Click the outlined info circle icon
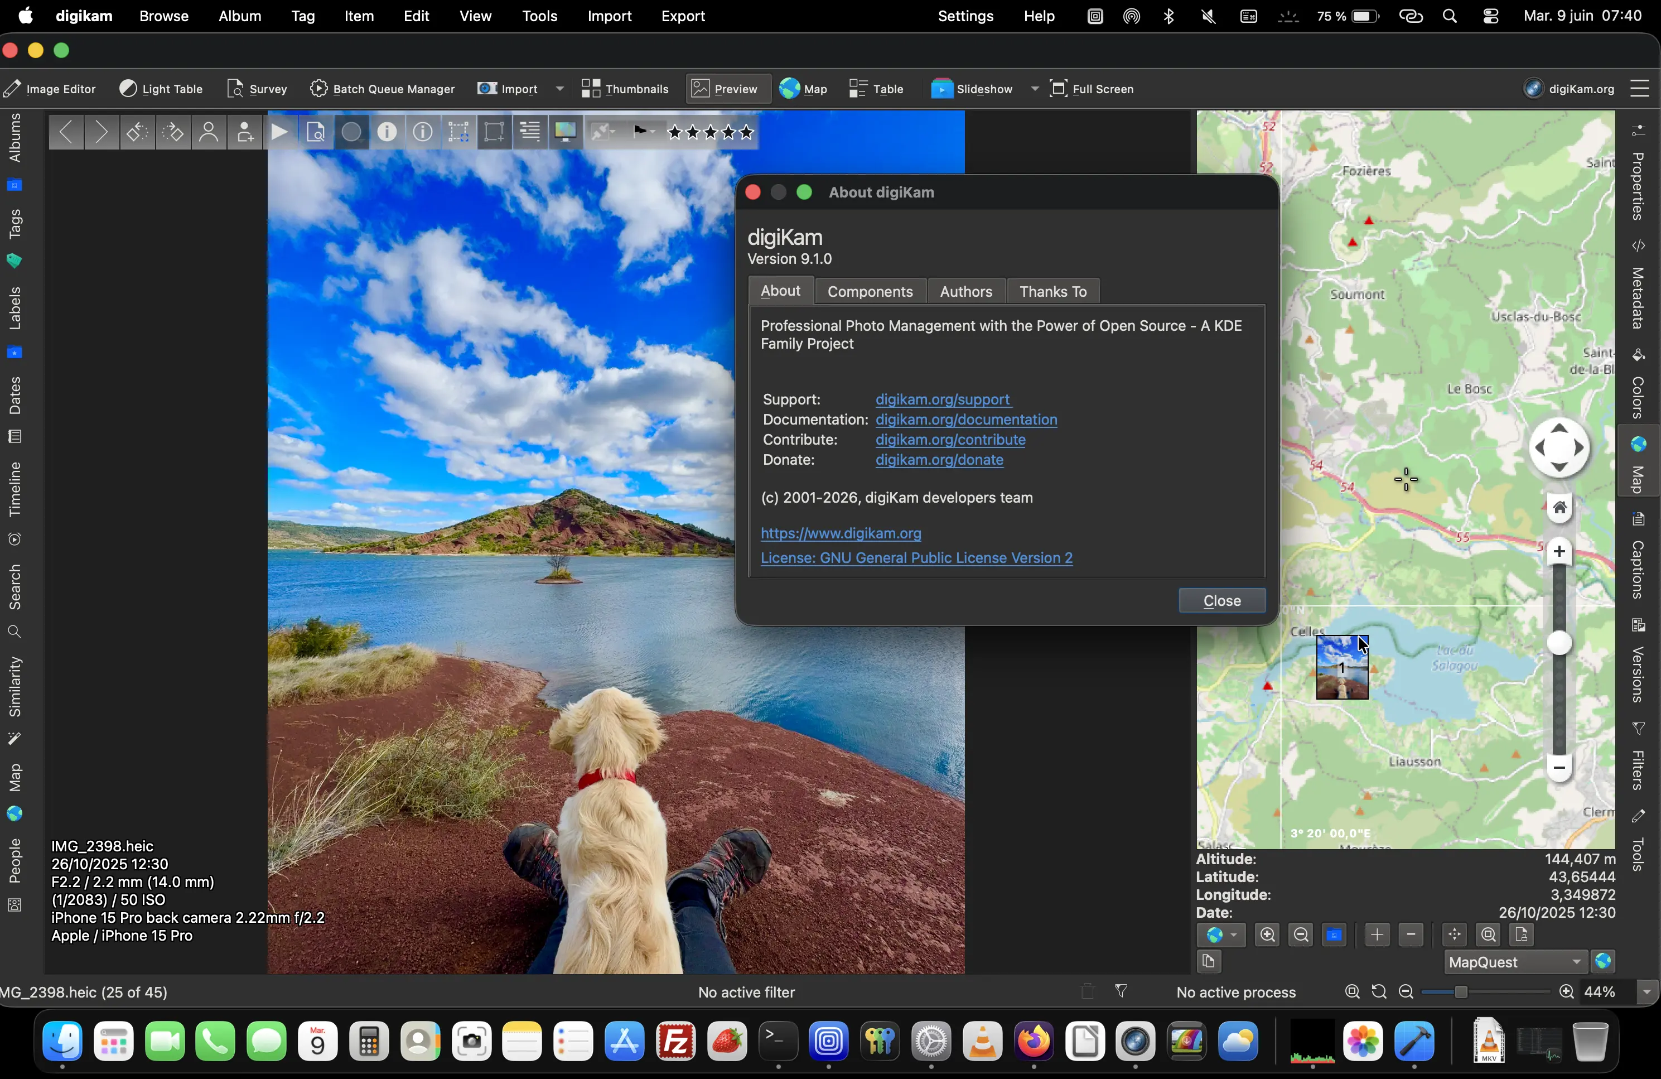This screenshot has width=1661, height=1079. point(423,132)
